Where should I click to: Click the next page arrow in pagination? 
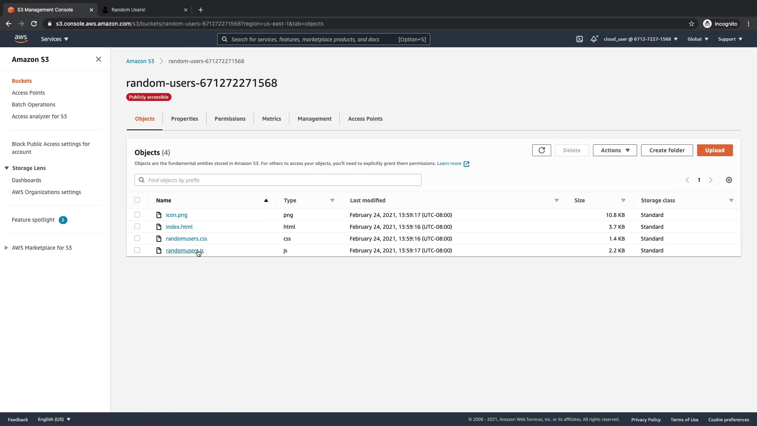coord(710,180)
